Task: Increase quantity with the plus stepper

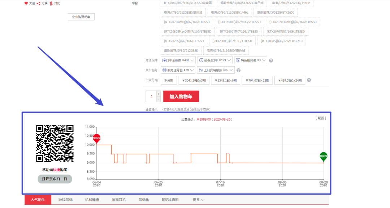Action: pyautogui.click(x=159, y=94)
